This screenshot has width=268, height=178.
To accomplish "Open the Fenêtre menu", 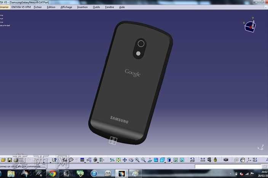I will click(x=110, y=7).
